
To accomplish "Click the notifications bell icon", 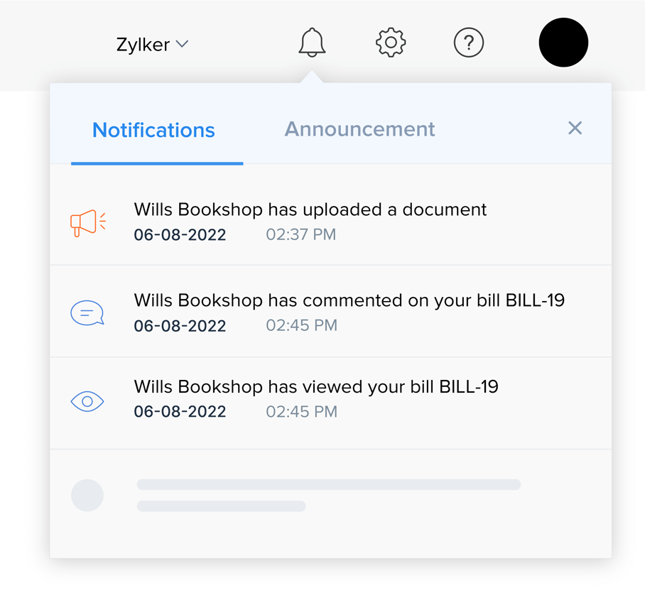I will point(312,43).
